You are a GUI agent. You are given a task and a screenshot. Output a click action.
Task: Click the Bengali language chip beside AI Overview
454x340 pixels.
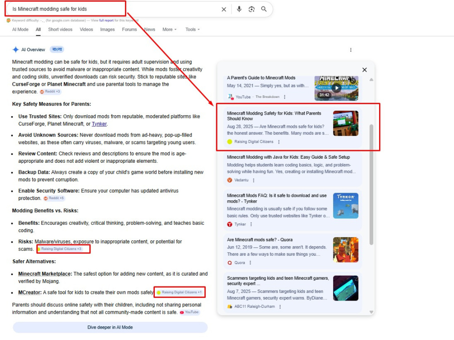coord(57,49)
